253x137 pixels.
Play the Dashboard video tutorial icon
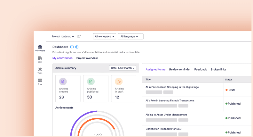77,47
